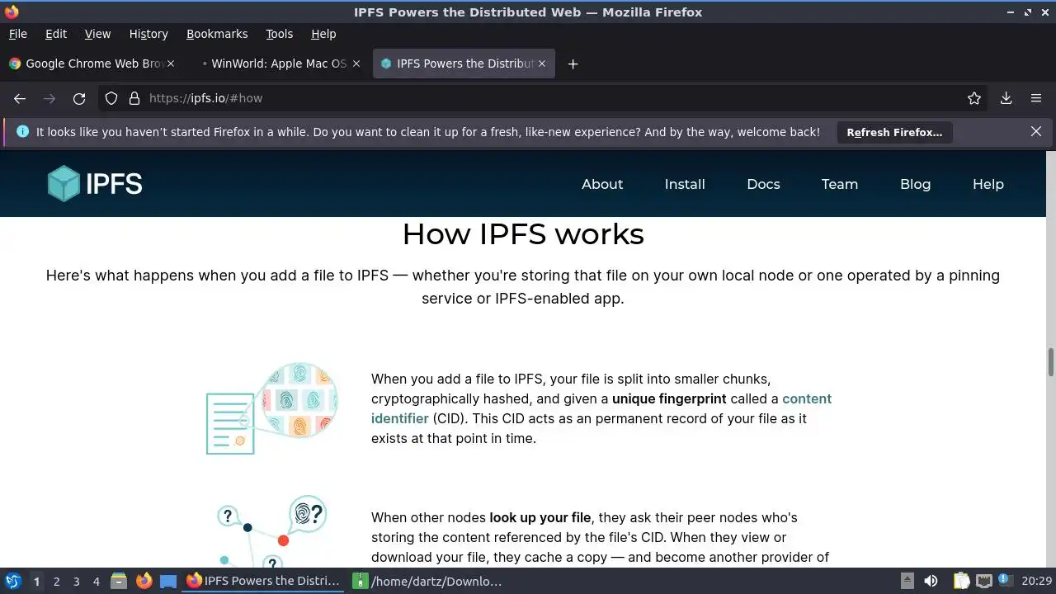This screenshot has width=1056, height=594.
Task: Open the notification info tray icon
Action: click(1006, 581)
